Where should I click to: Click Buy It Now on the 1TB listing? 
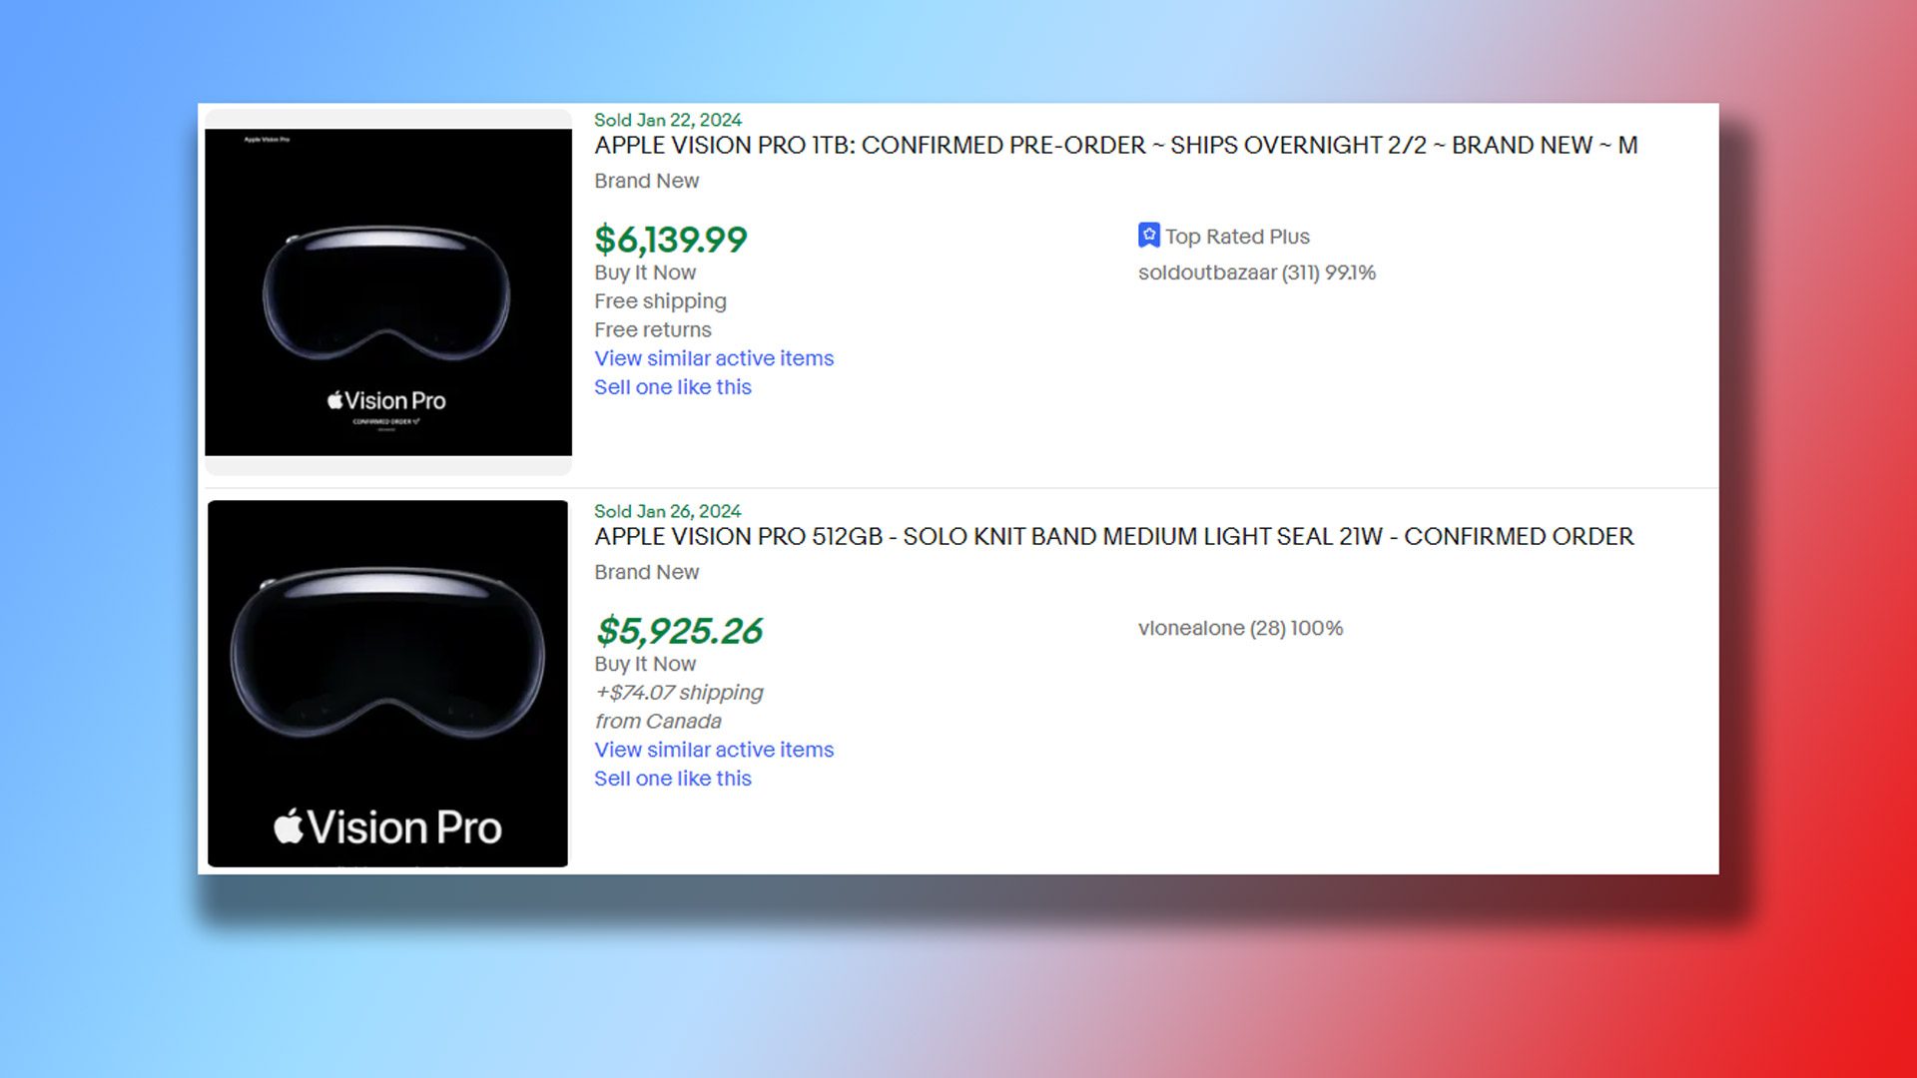pyautogui.click(x=646, y=271)
